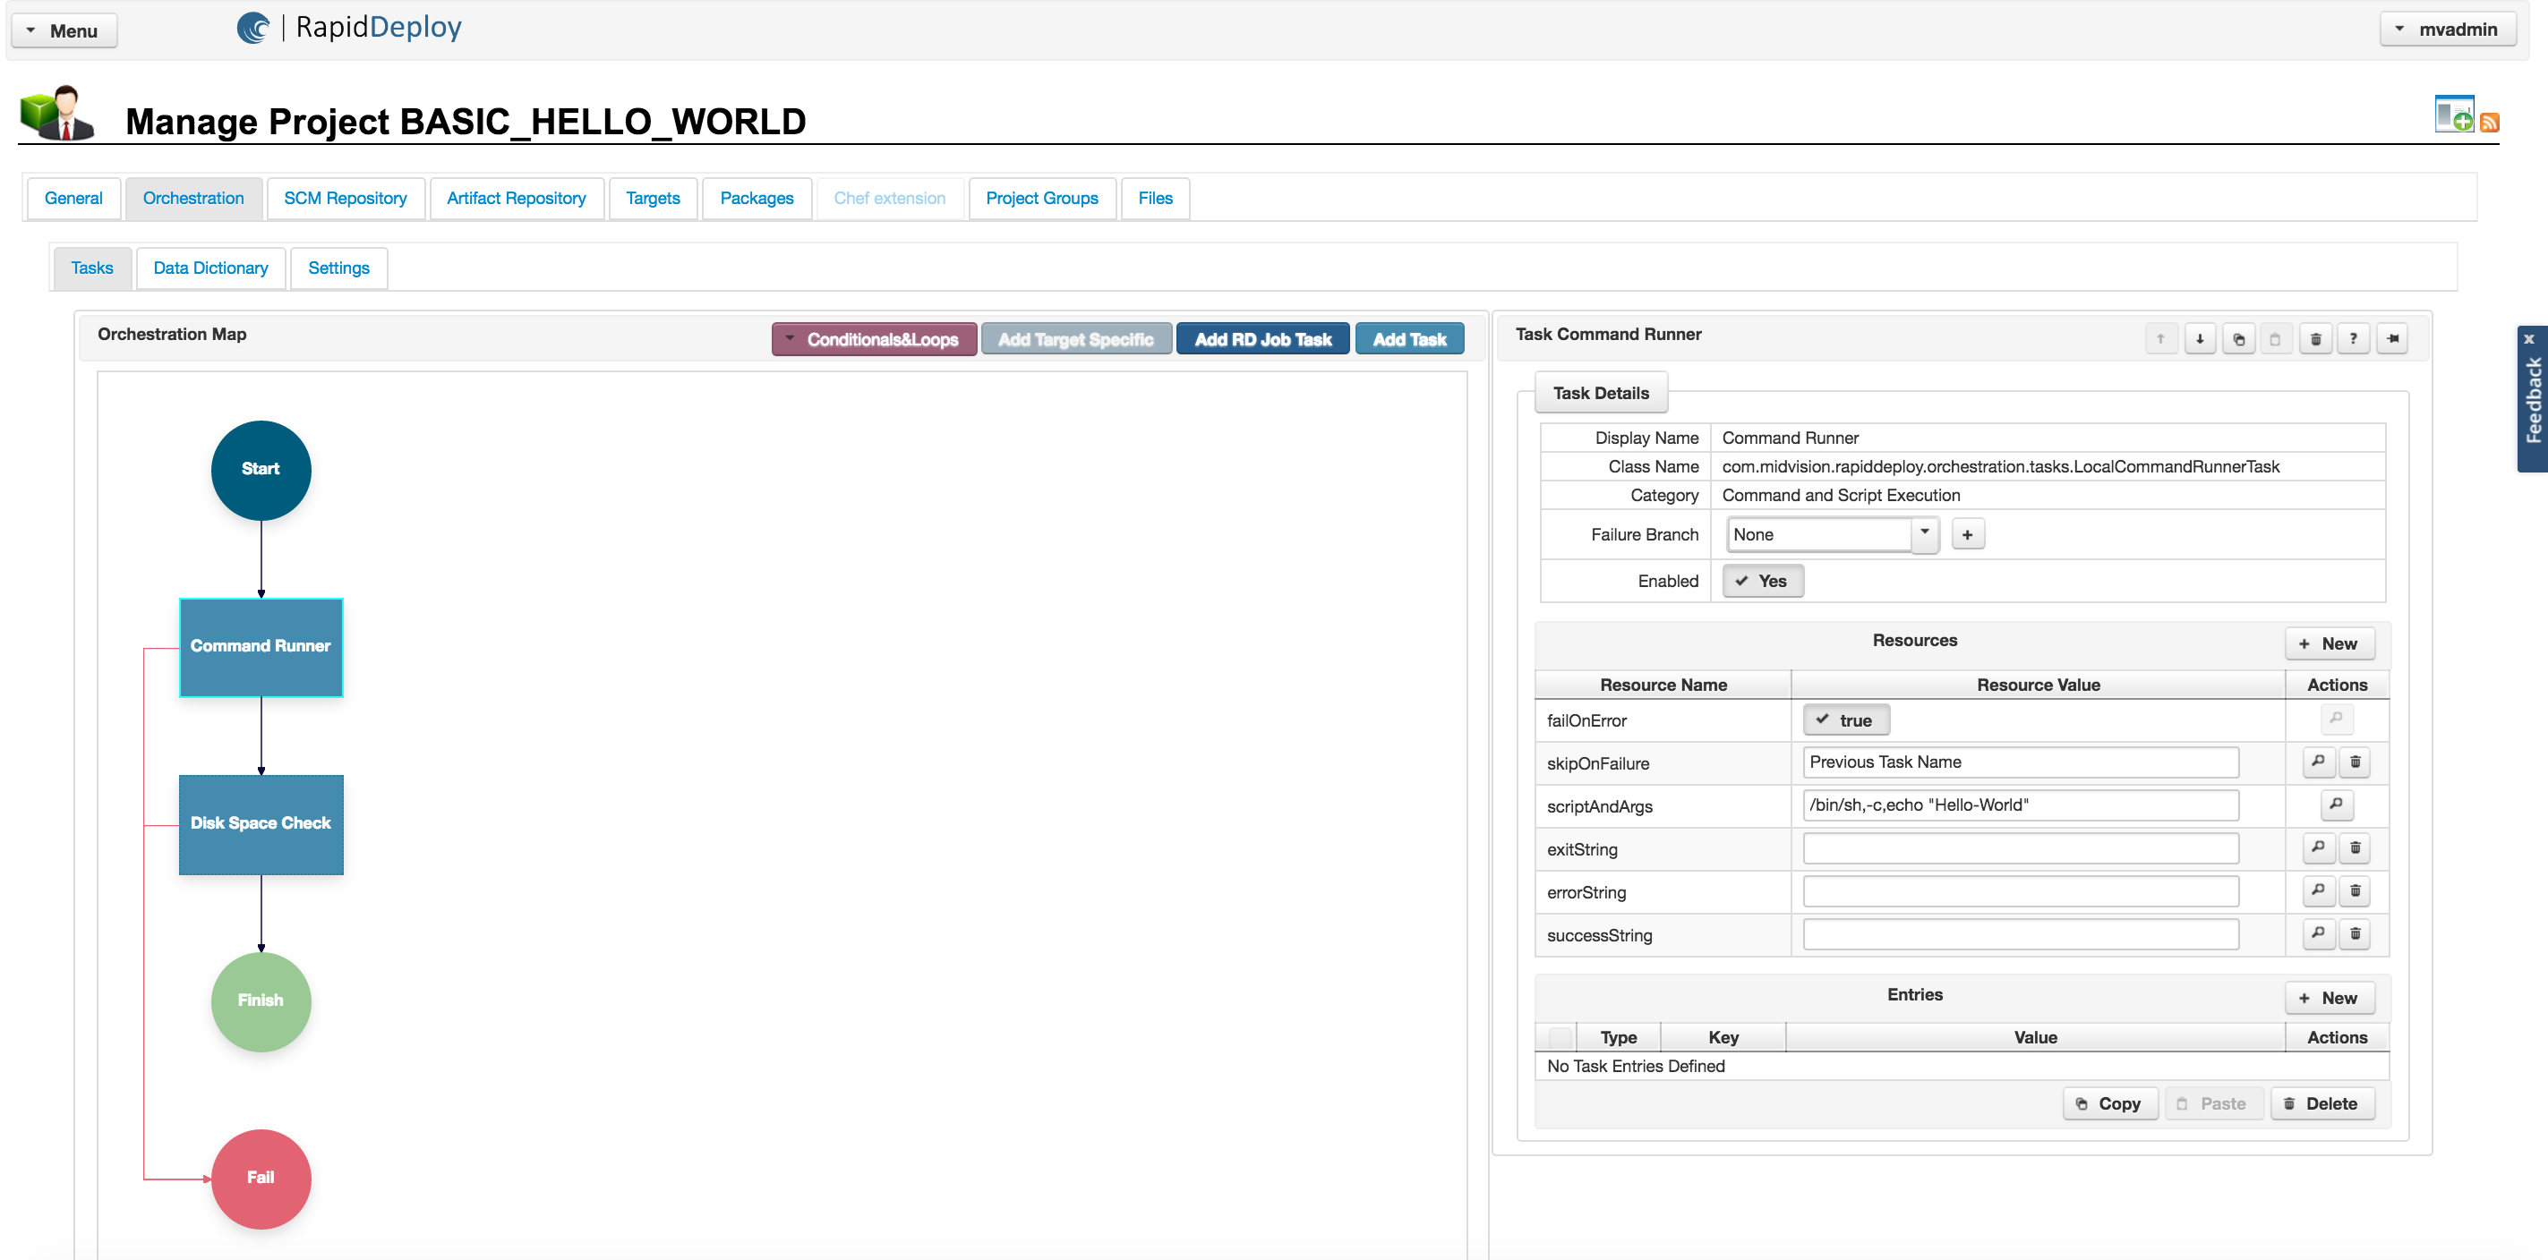Add a New entry in Entries

click(x=2329, y=998)
